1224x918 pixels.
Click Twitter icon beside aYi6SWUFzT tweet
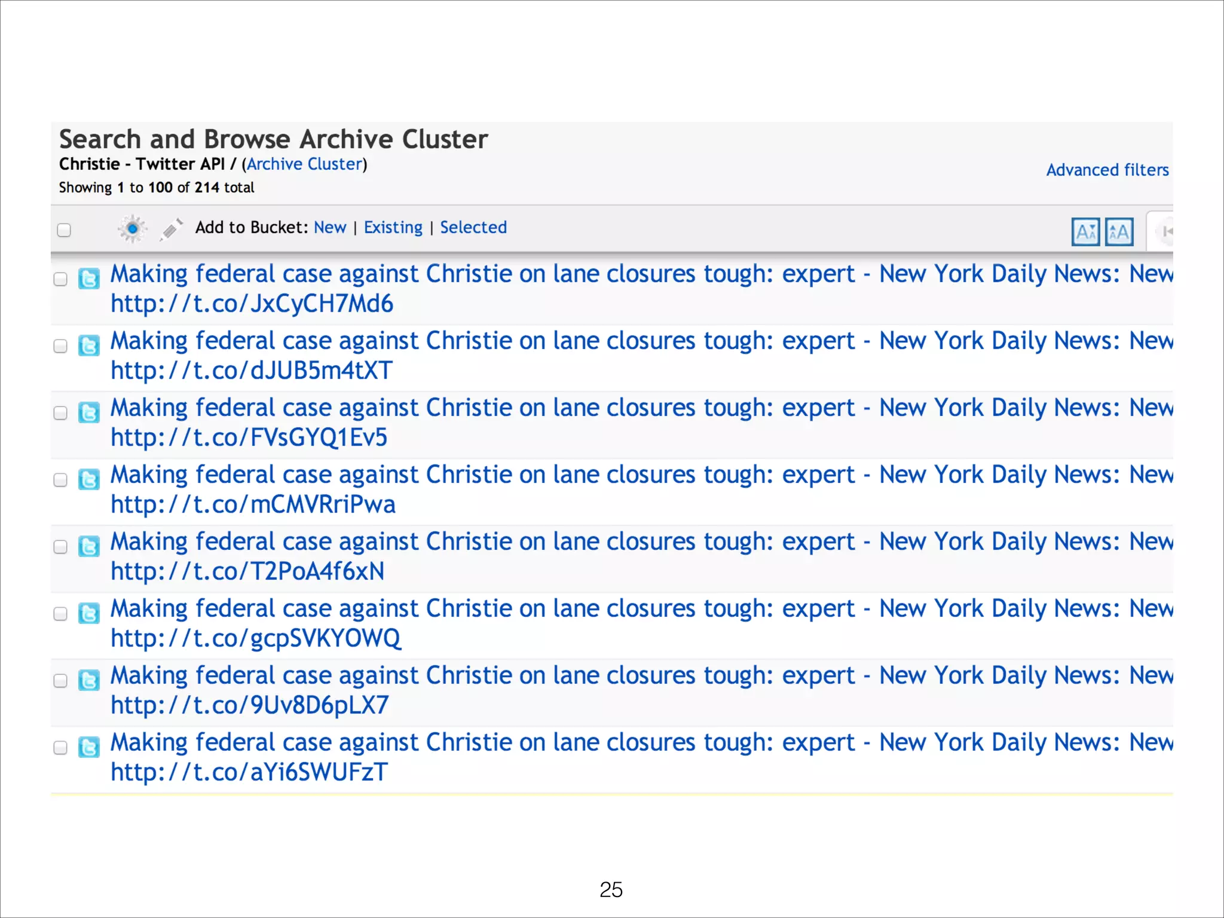(x=89, y=747)
